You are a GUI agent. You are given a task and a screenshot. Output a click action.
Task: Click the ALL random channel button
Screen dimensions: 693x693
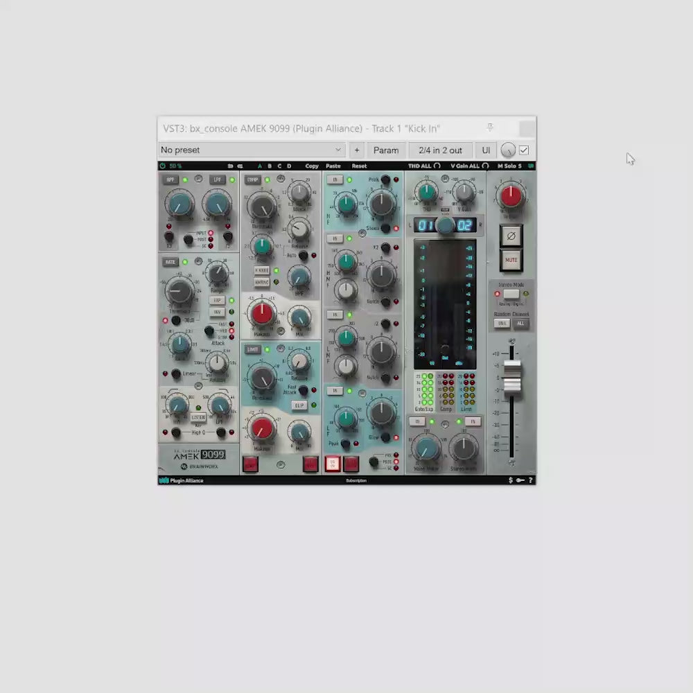[520, 324]
